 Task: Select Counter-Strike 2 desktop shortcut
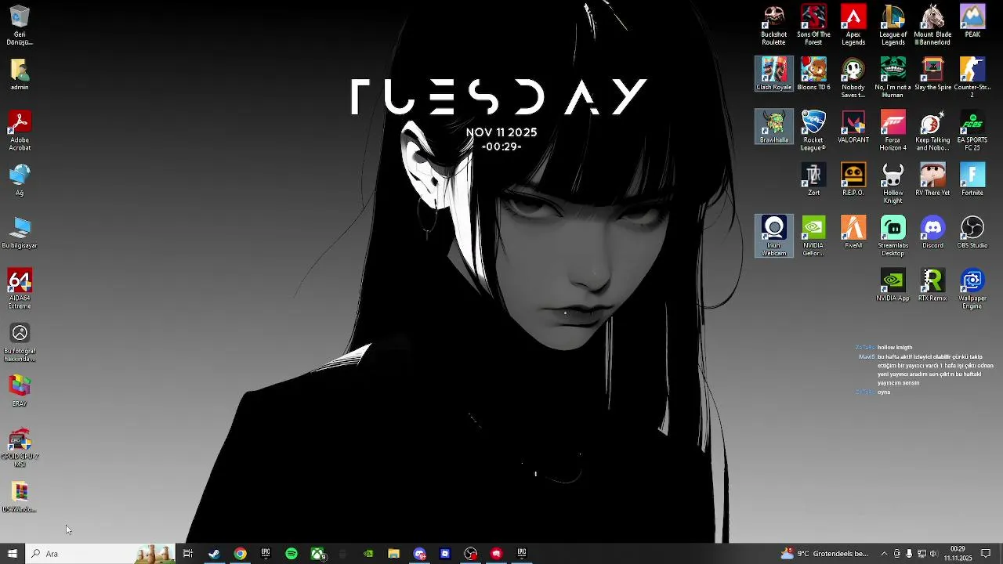pyautogui.click(x=972, y=78)
